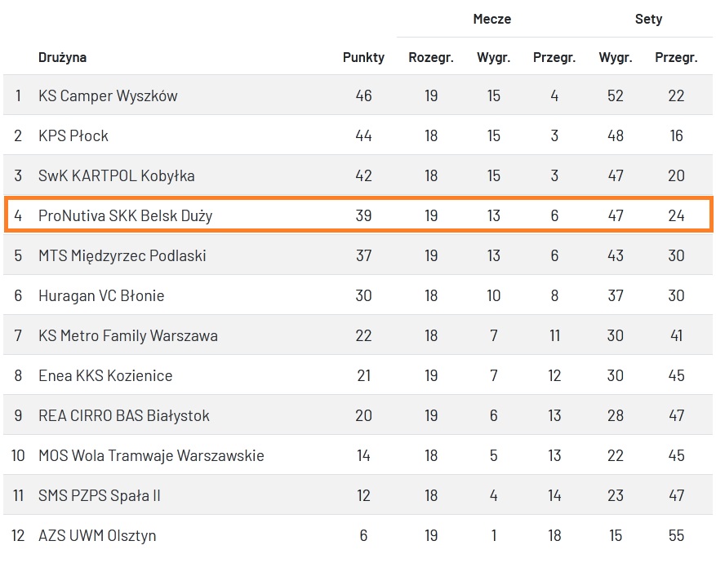Click KS Metro Family Warszawa team name
This screenshot has width=716, height=563.
(x=128, y=335)
